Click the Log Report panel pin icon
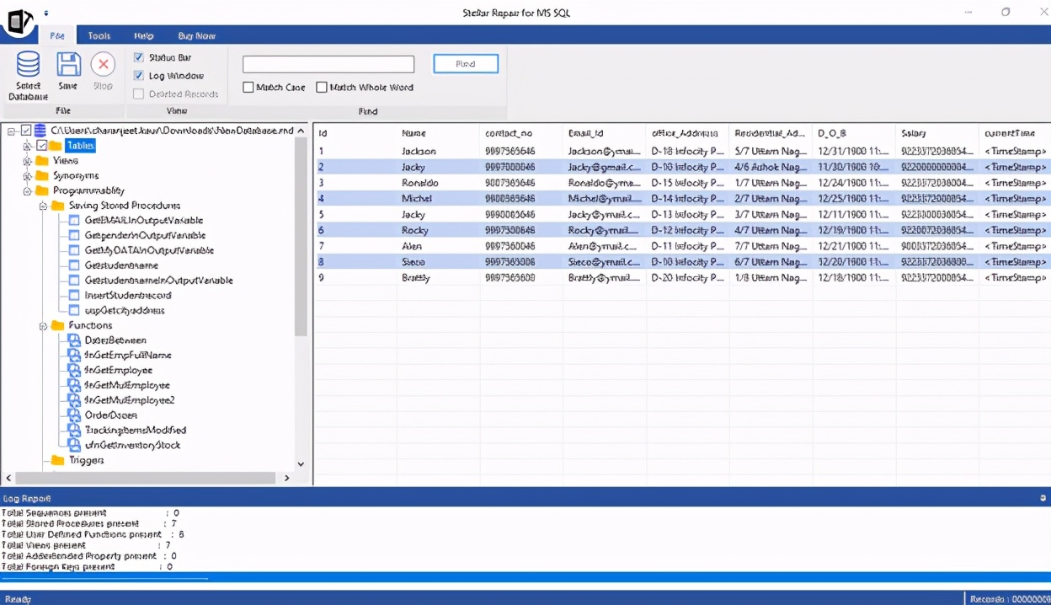The image size is (1051, 605). 1043,498
